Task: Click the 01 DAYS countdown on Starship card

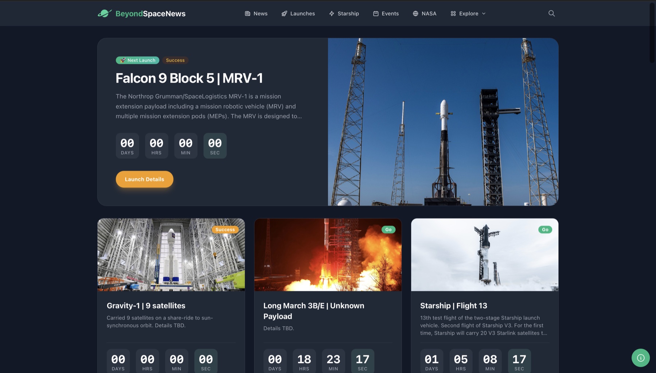Action: tap(432, 361)
